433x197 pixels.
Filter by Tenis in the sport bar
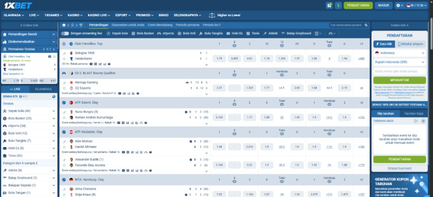click(x=253, y=33)
